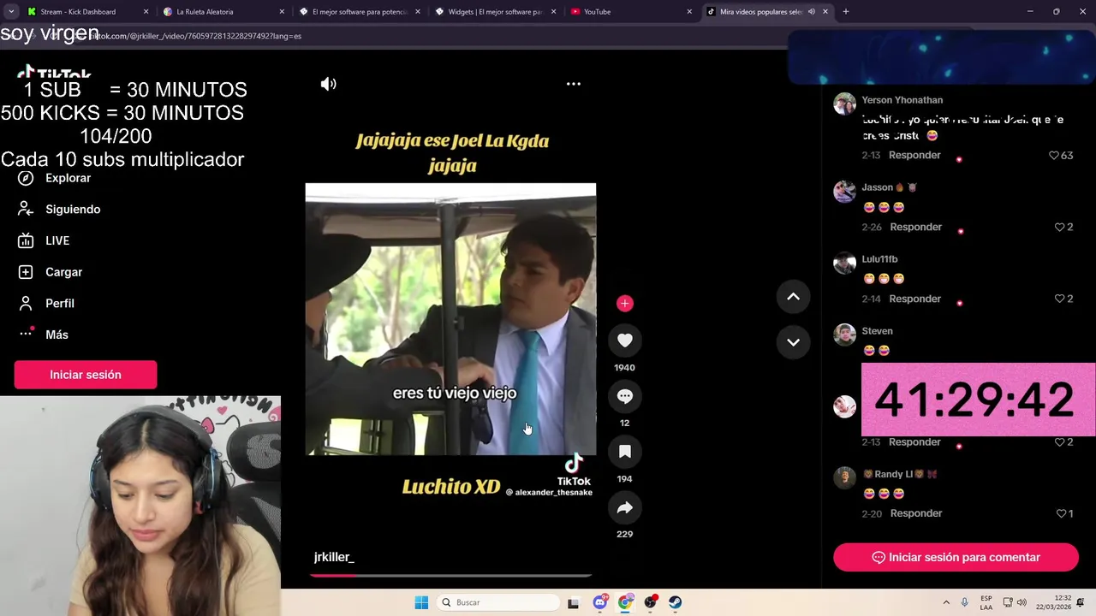Click Iniciar sesión para comentar button
The image size is (1096, 616).
(x=956, y=557)
